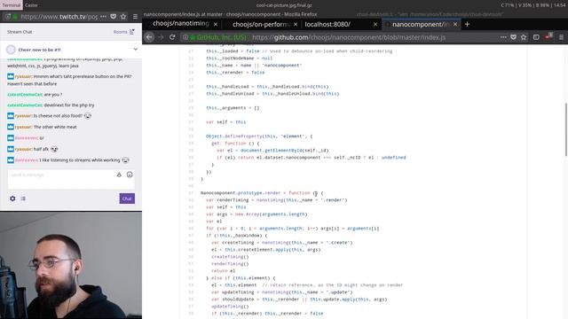Click 'this._rerender = false' line near the top
Viewport: 568px width, 319px height.
[235, 73]
